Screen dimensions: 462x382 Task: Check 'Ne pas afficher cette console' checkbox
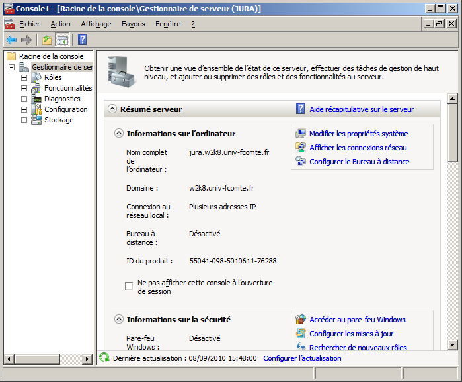click(x=129, y=286)
